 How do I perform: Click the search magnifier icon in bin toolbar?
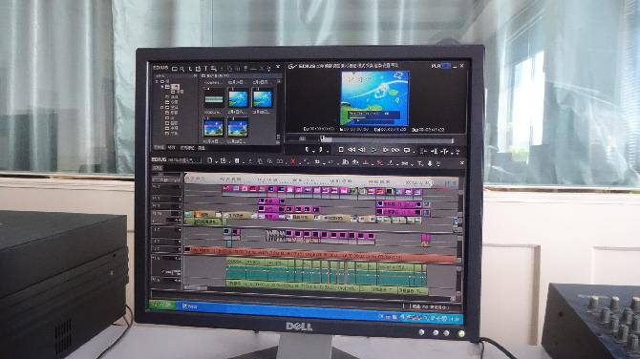pos(182,69)
